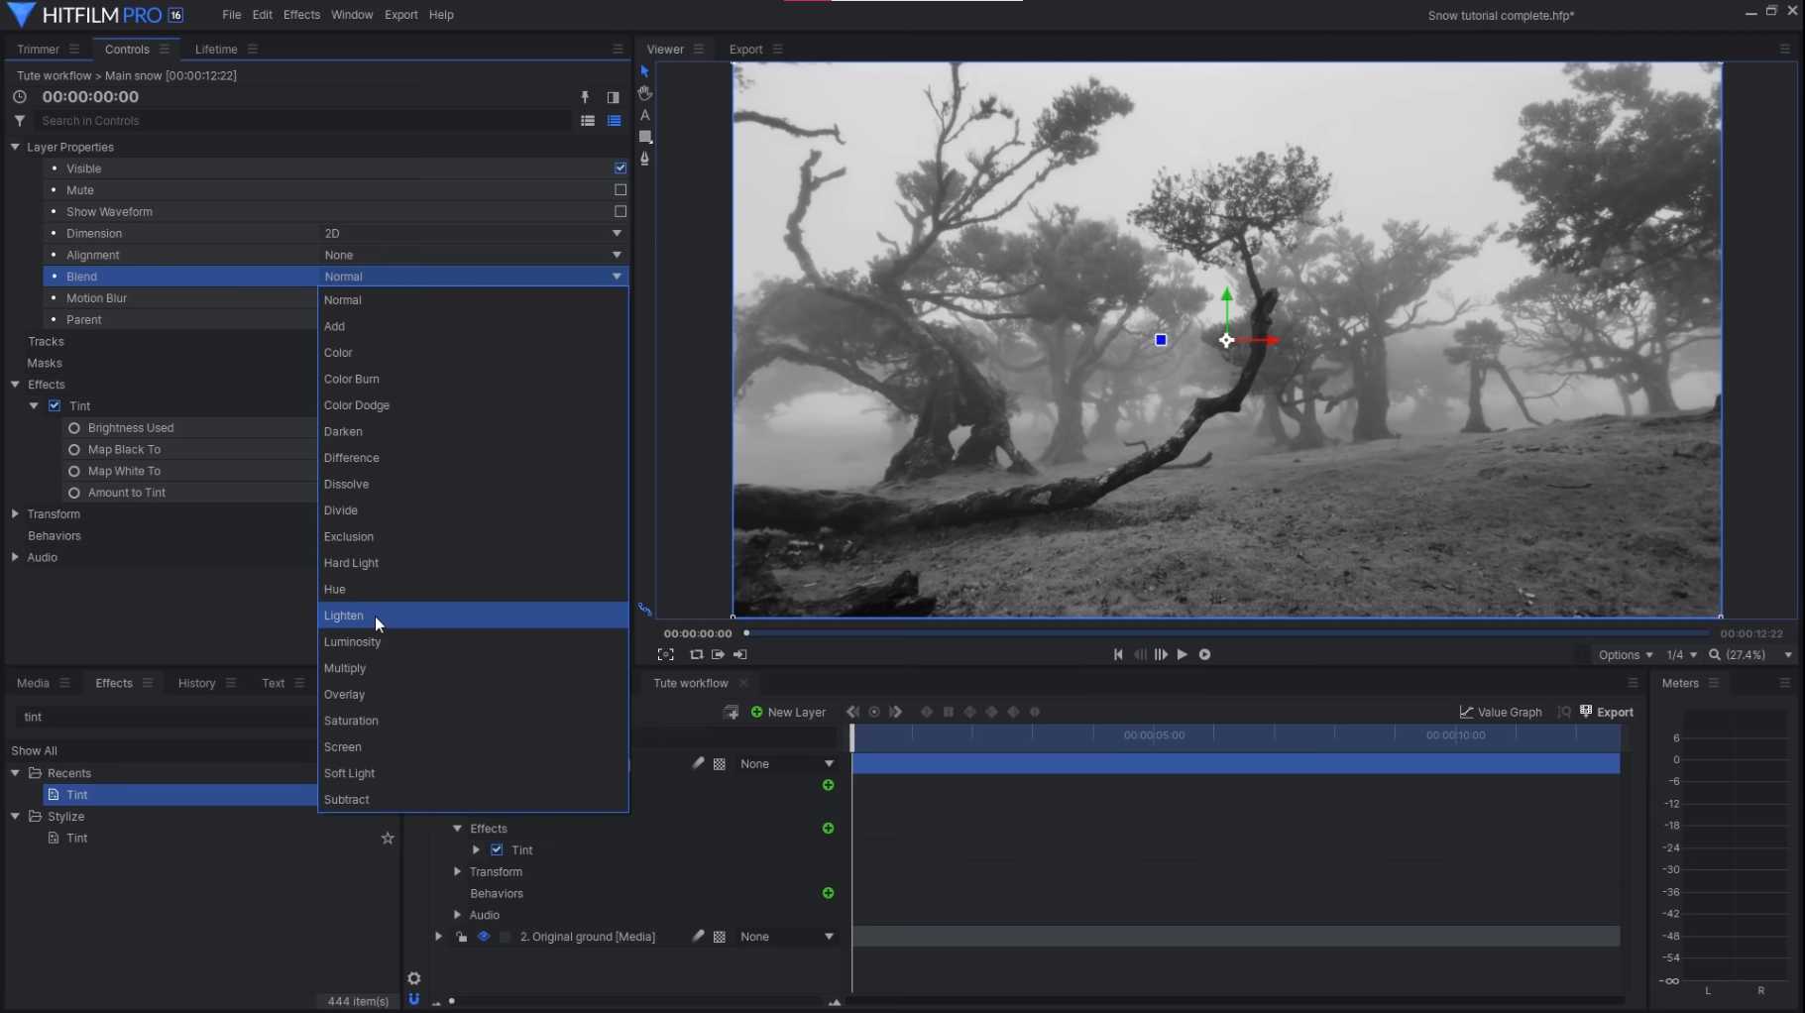Image resolution: width=1805 pixels, height=1013 pixels.
Task: Select the rectangle mask tool in Viewer
Action: pyautogui.click(x=645, y=137)
